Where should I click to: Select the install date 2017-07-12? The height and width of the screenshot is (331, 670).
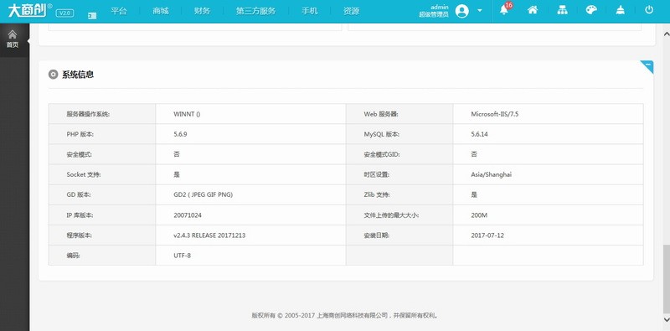point(487,235)
